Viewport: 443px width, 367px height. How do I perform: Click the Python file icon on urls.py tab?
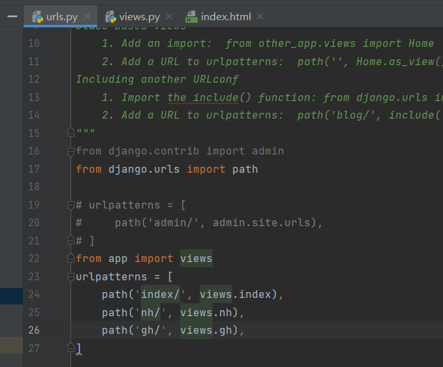click(x=38, y=17)
